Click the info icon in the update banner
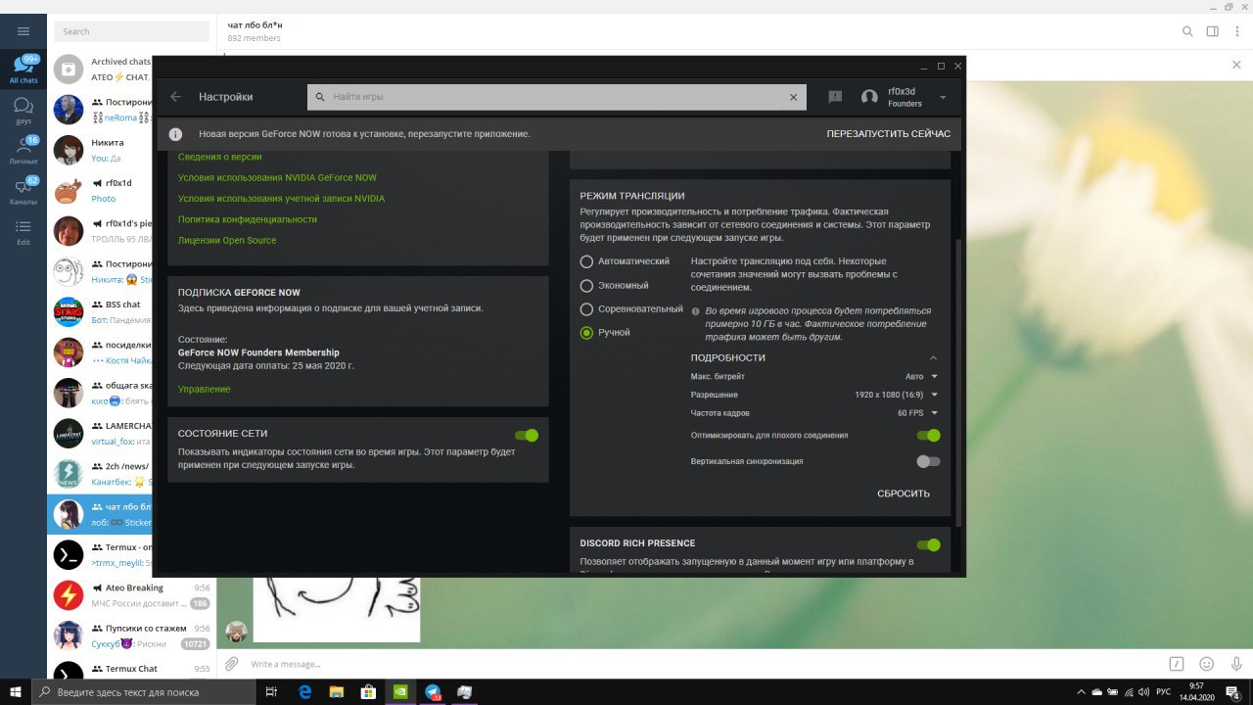This screenshot has width=1253, height=705. tap(175, 133)
